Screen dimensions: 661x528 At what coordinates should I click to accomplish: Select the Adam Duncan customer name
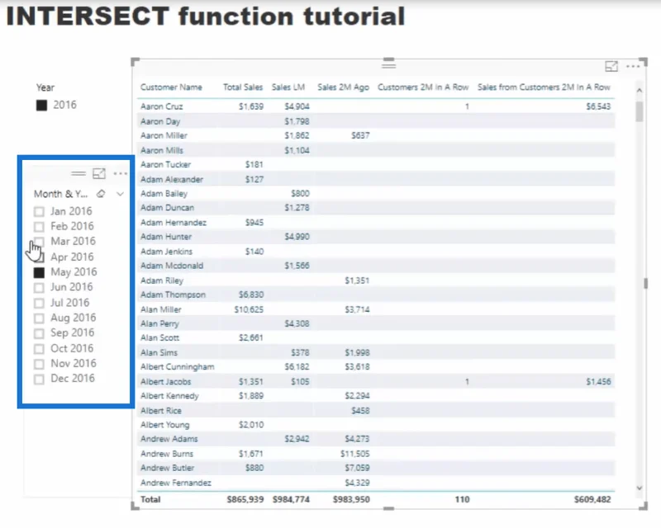coord(168,208)
